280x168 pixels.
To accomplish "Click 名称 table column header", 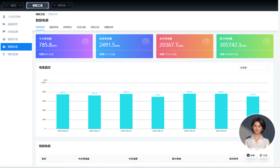I will coord(44,159).
